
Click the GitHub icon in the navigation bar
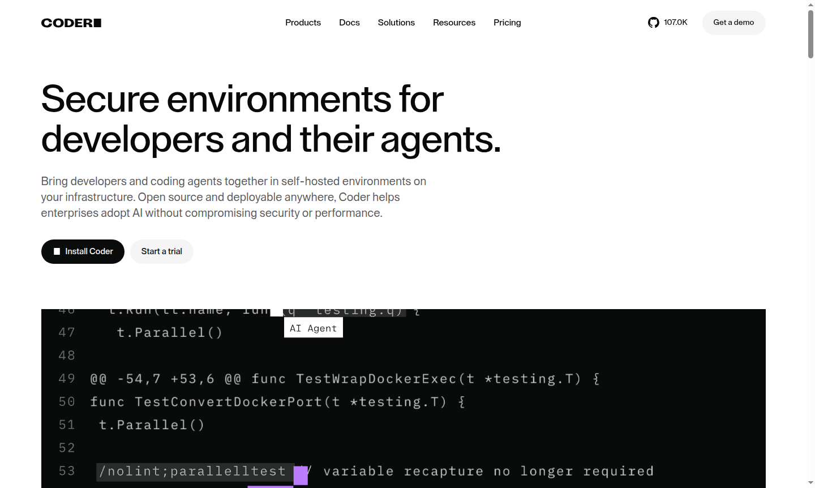point(654,23)
